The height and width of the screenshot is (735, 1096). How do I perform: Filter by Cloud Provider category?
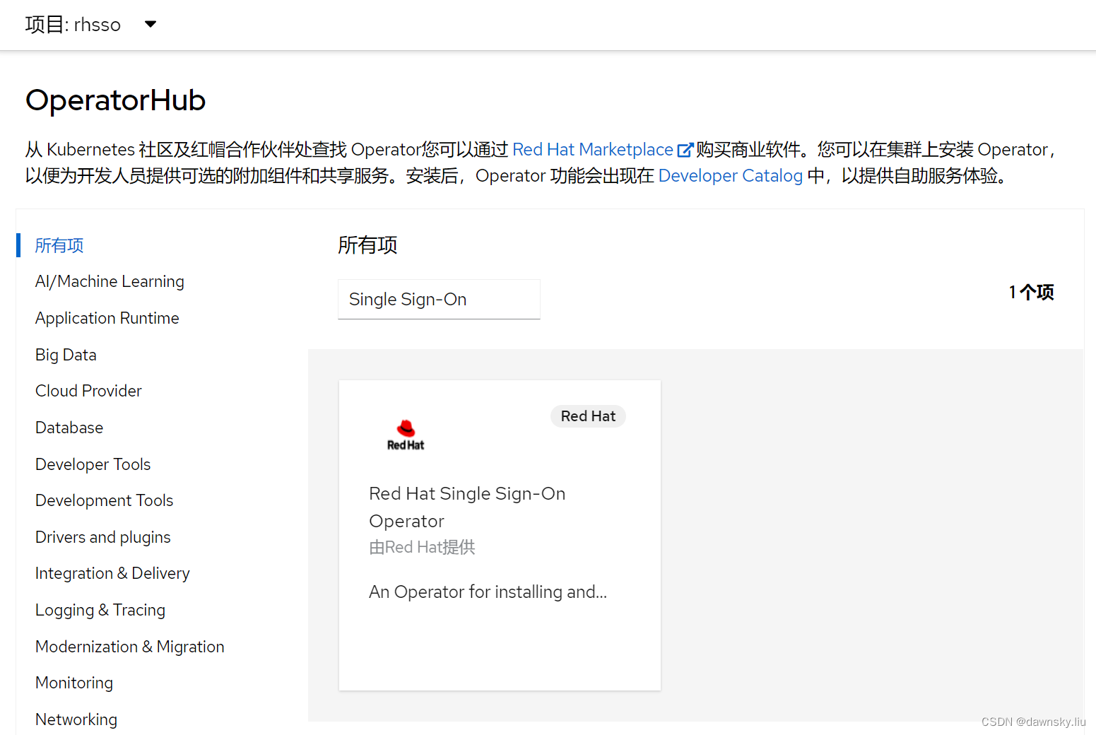[x=88, y=391]
